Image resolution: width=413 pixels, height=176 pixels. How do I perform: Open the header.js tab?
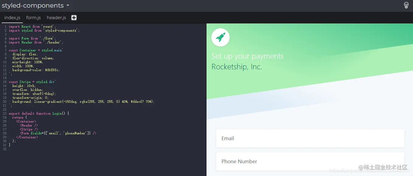pyautogui.click(x=56, y=18)
